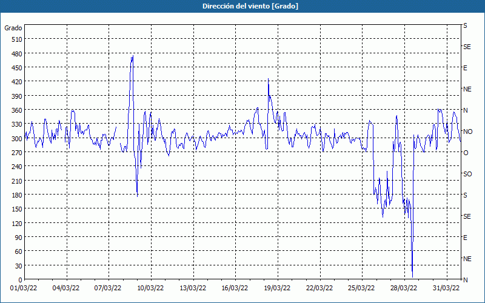This screenshot has width=485, height=303.
Task: Click the 330 value on left axis
Action: point(17,124)
